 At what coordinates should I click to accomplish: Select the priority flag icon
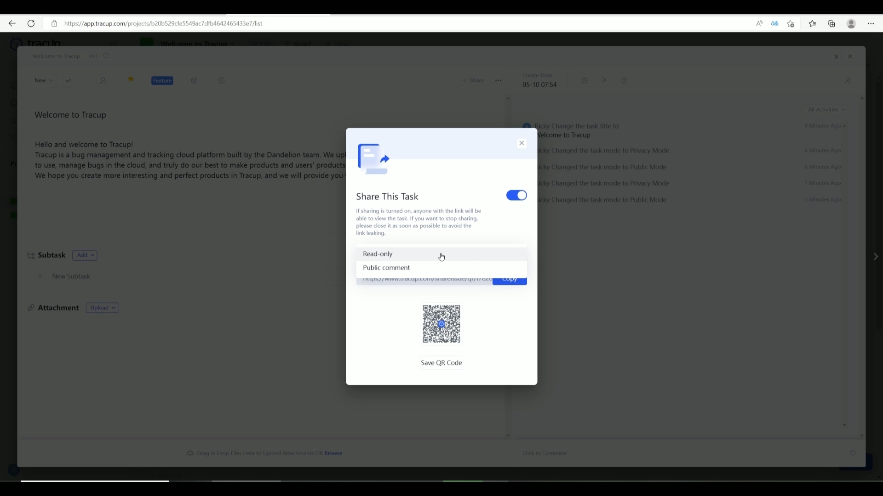coord(131,80)
